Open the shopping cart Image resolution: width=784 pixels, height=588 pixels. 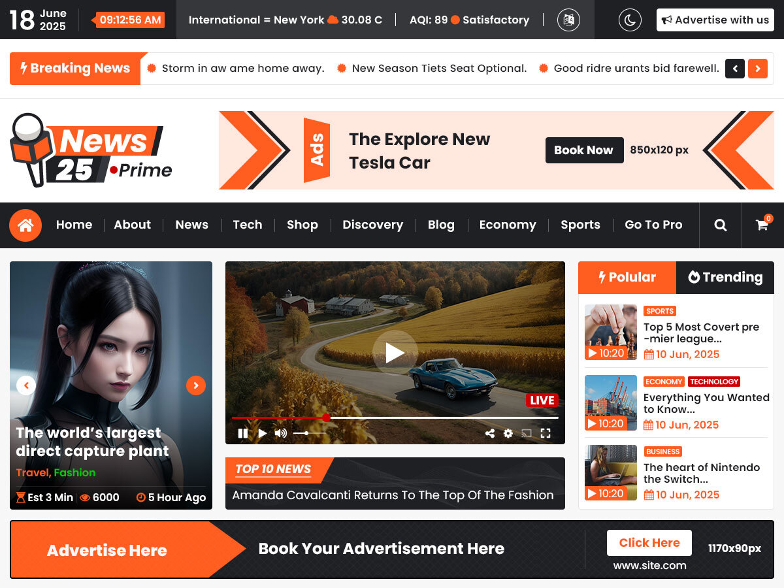click(x=762, y=225)
